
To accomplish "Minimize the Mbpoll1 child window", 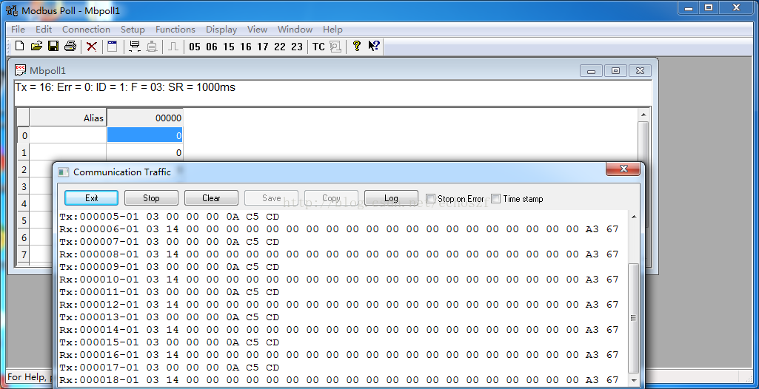I will [591, 70].
